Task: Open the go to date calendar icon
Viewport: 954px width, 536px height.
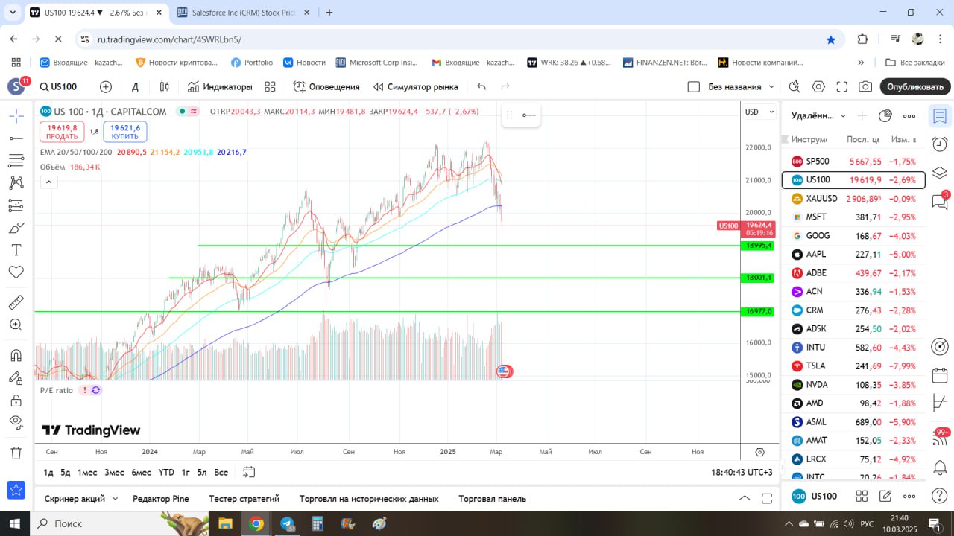Action: 249,472
